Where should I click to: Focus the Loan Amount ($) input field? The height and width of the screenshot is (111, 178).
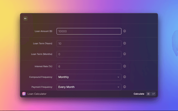point(89,31)
